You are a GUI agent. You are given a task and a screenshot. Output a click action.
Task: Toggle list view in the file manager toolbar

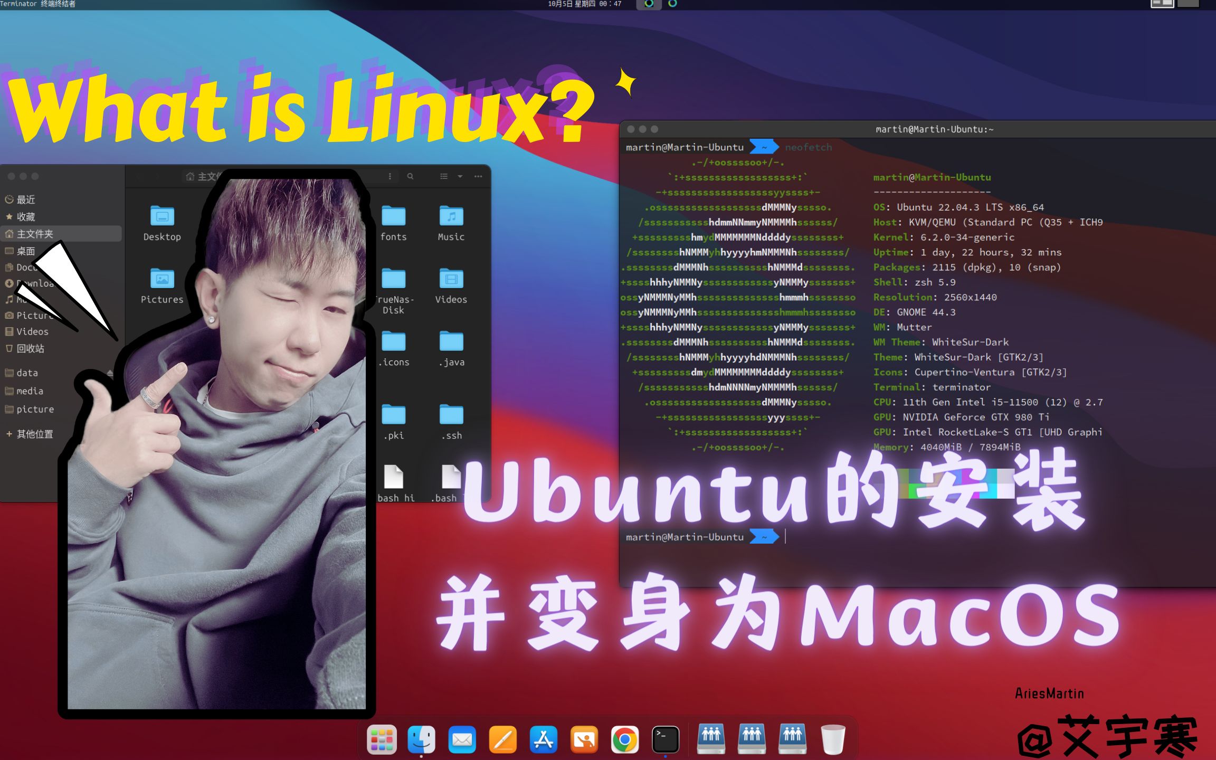443,176
